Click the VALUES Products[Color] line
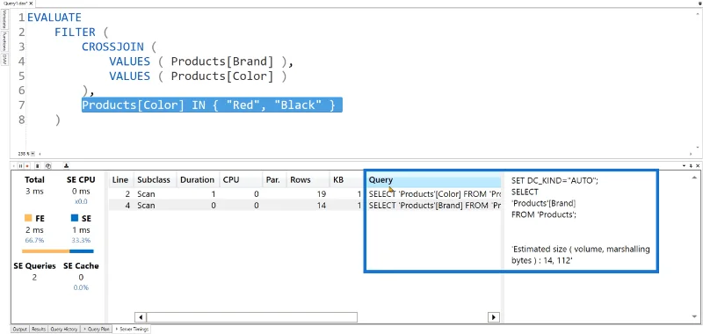The image size is (703, 334). [198, 76]
